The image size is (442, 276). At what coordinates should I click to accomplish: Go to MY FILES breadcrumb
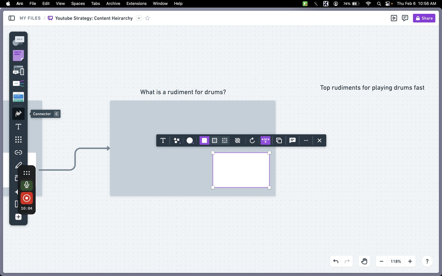tap(30, 18)
